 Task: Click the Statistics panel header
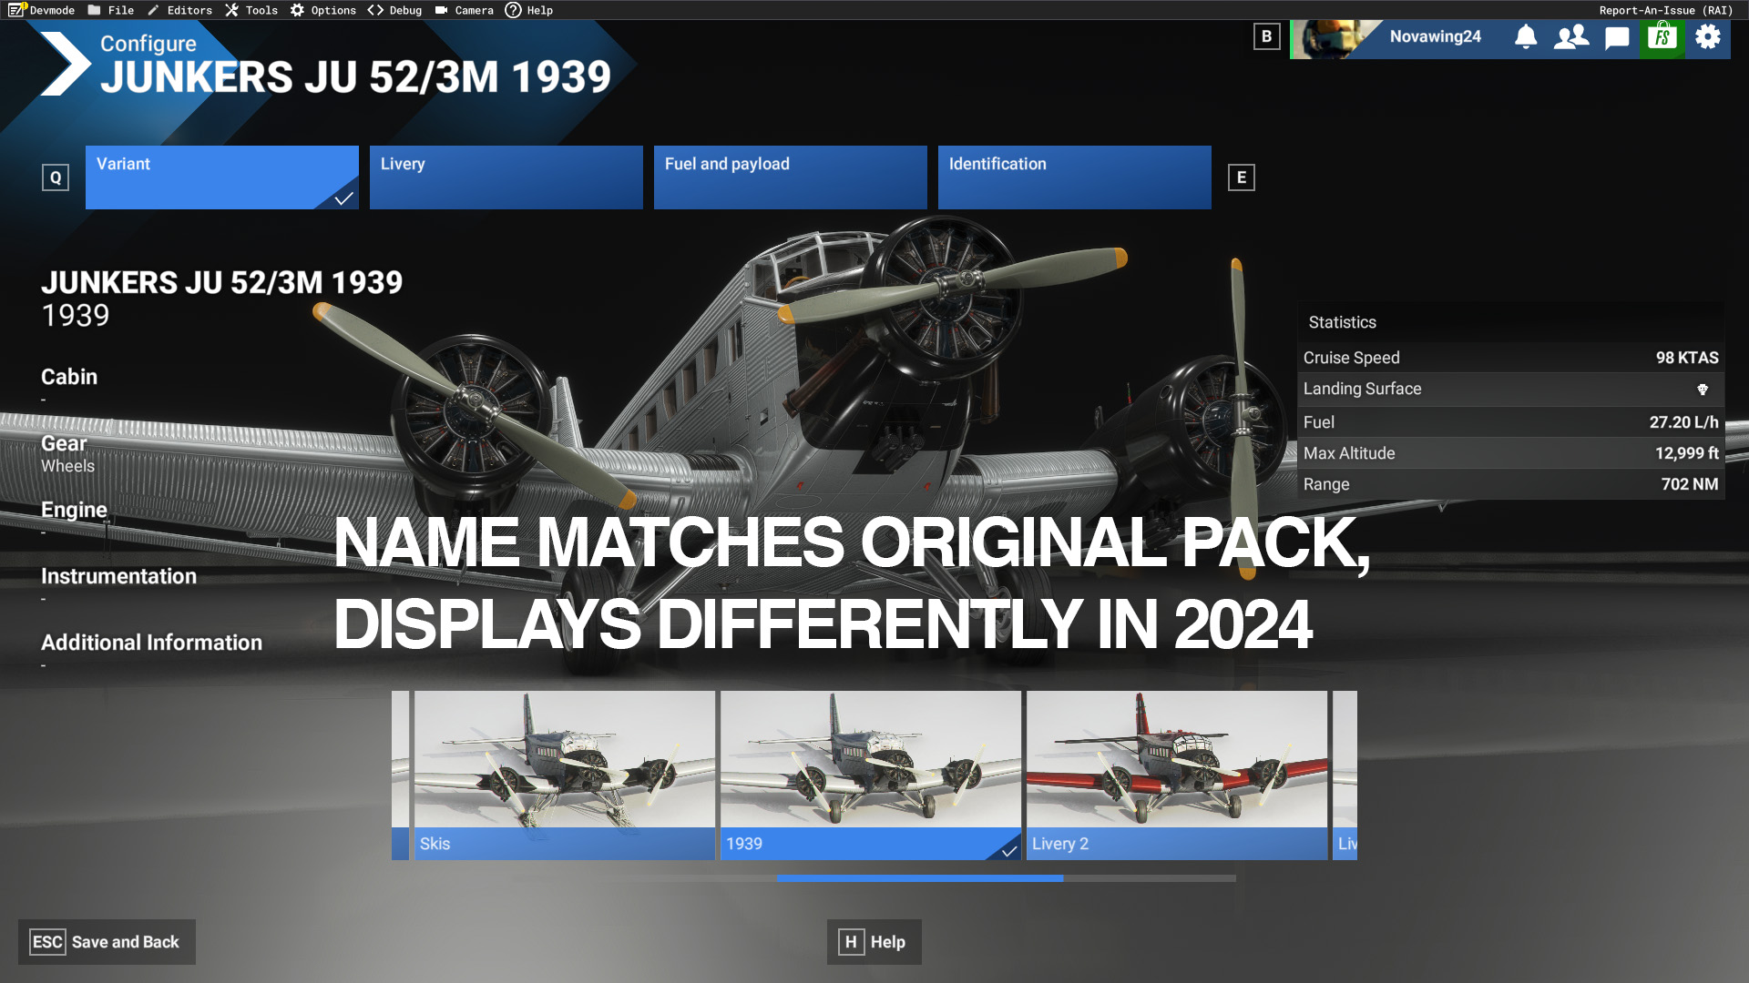click(x=1510, y=322)
